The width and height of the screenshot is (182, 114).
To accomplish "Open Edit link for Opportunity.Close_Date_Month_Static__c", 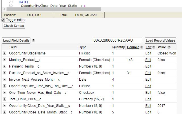I will (x=148, y=112).
